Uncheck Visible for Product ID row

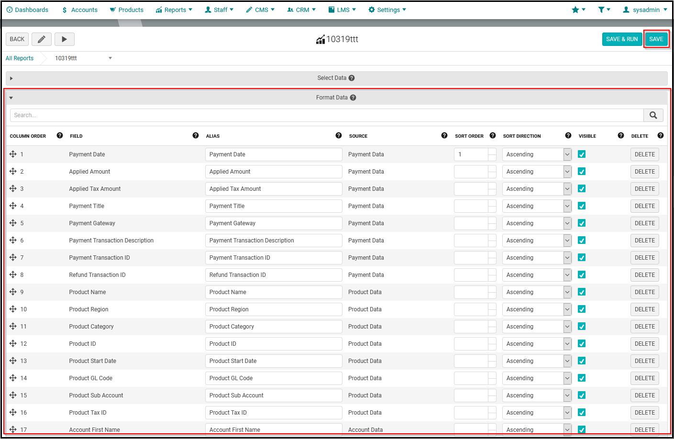[582, 343]
